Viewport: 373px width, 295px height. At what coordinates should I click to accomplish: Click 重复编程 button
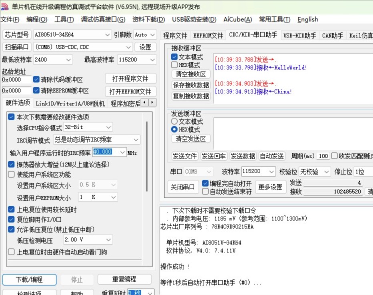[x=124, y=279]
